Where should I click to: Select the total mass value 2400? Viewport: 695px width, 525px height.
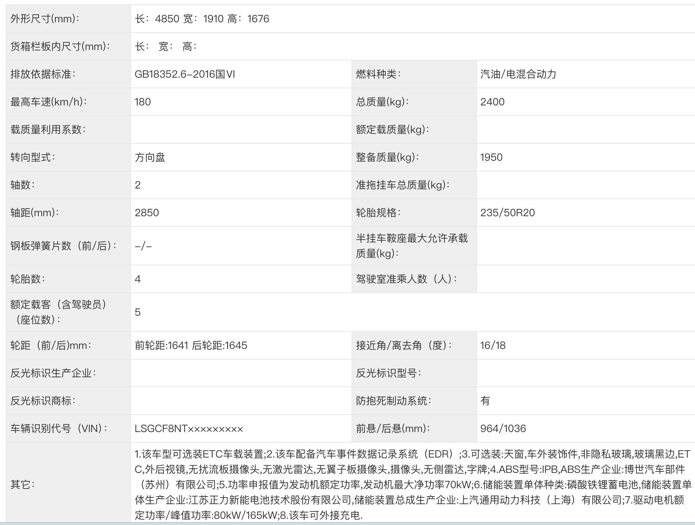(x=492, y=102)
